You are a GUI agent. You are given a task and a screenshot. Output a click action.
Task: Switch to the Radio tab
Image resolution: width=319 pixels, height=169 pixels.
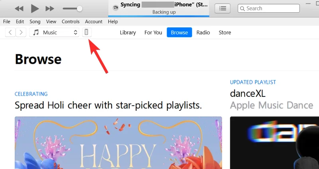click(x=203, y=33)
